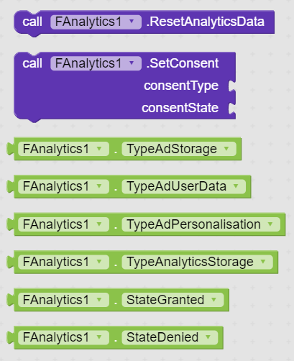Click the consentType input socket
This screenshot has height=361, width=294.
[231, 86]
